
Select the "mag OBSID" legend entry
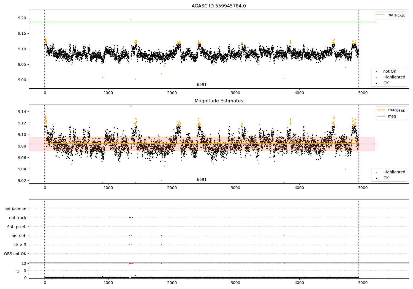point(391,110)
